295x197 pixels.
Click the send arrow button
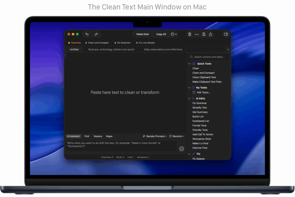pyautogui.click(x=182, y=149)
